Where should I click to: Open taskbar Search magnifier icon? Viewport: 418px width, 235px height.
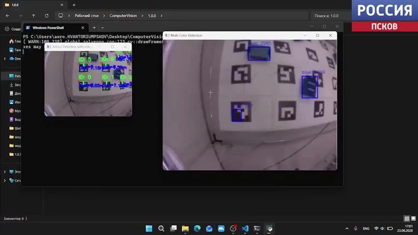tap(161, 228)
